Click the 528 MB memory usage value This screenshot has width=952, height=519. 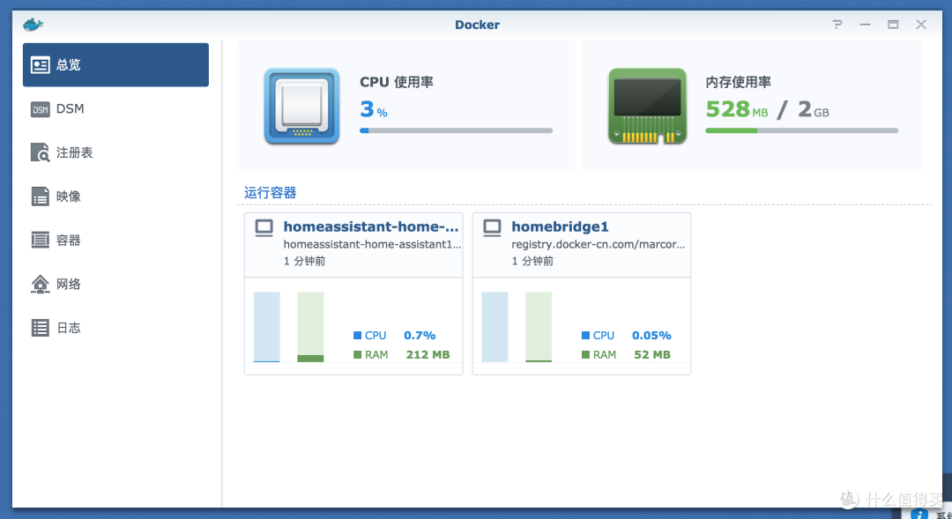tap(736, 110)
